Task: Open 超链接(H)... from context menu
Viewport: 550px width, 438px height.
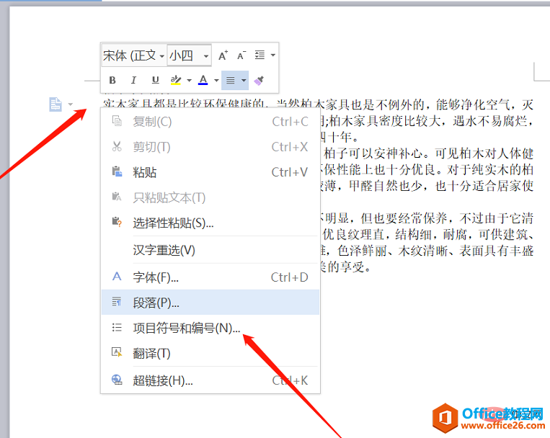Action: 210,380
